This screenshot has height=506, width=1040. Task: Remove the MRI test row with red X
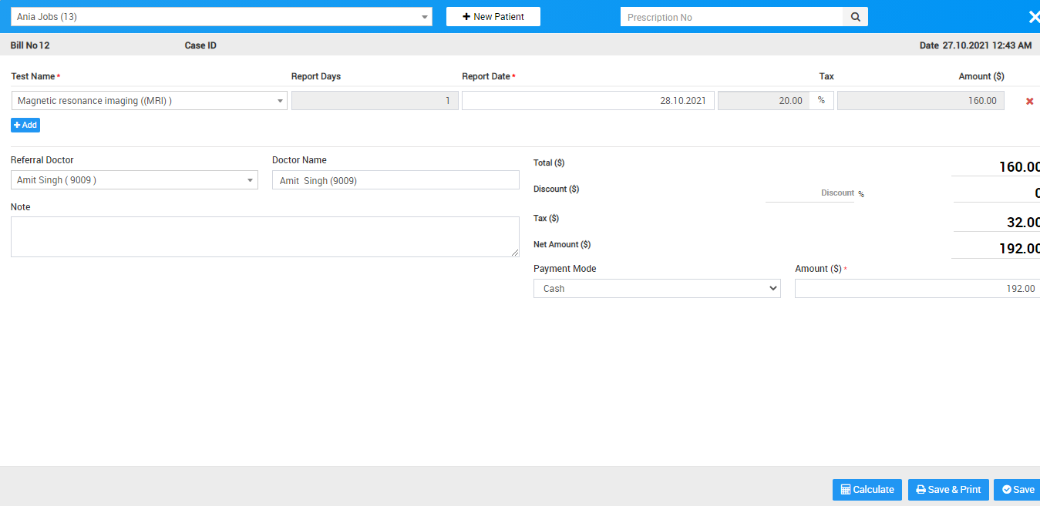(x=1029, y=101)
